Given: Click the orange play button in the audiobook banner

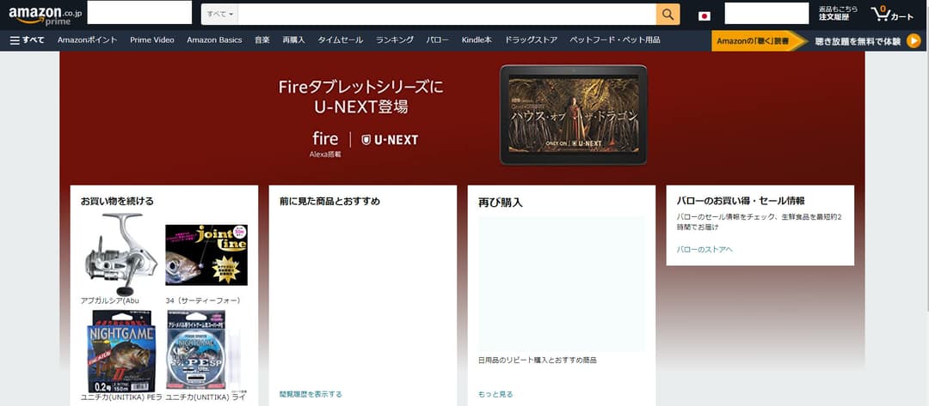Looking at the screenshot, I should [x=914, y=41].
